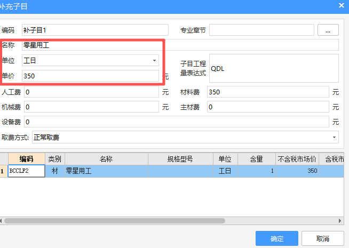This screenshot has height=248, width=349.
Task: Click the 单价 field with 350
Action: 90,76
